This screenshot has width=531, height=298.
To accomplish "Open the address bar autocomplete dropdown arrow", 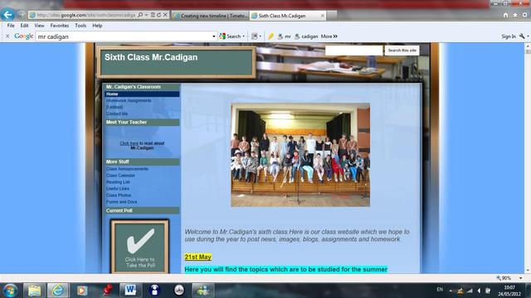I will [x=146, y=15].
